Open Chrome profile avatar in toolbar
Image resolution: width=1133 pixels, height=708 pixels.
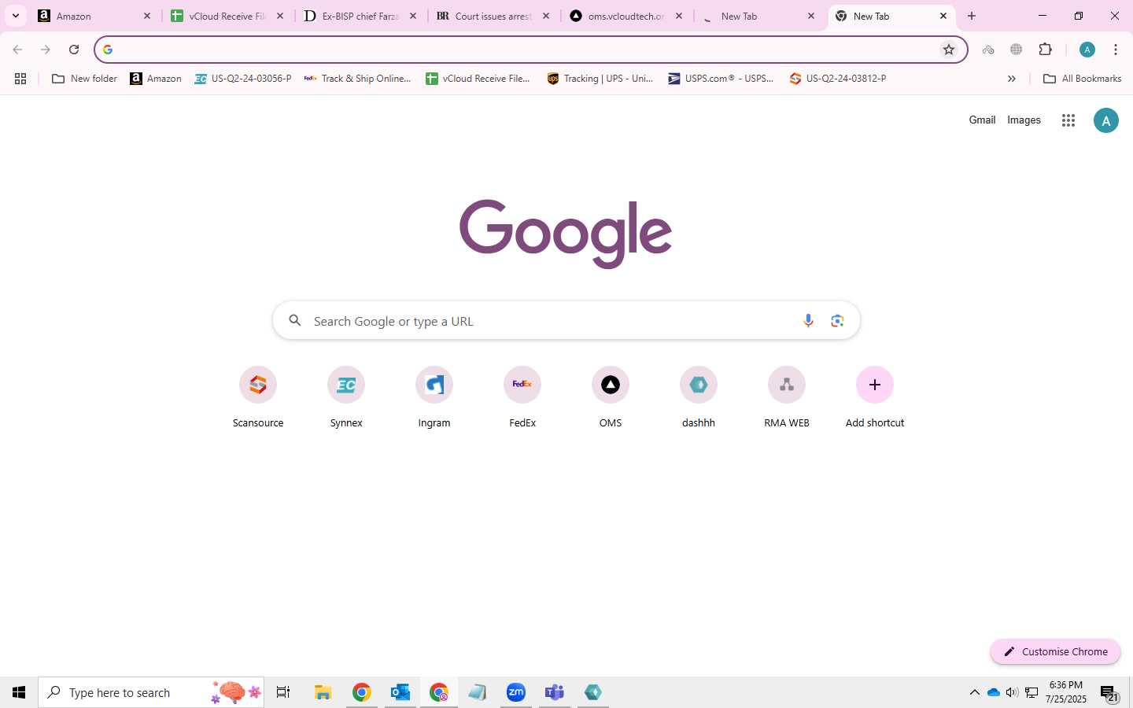tap(1087, 50)
